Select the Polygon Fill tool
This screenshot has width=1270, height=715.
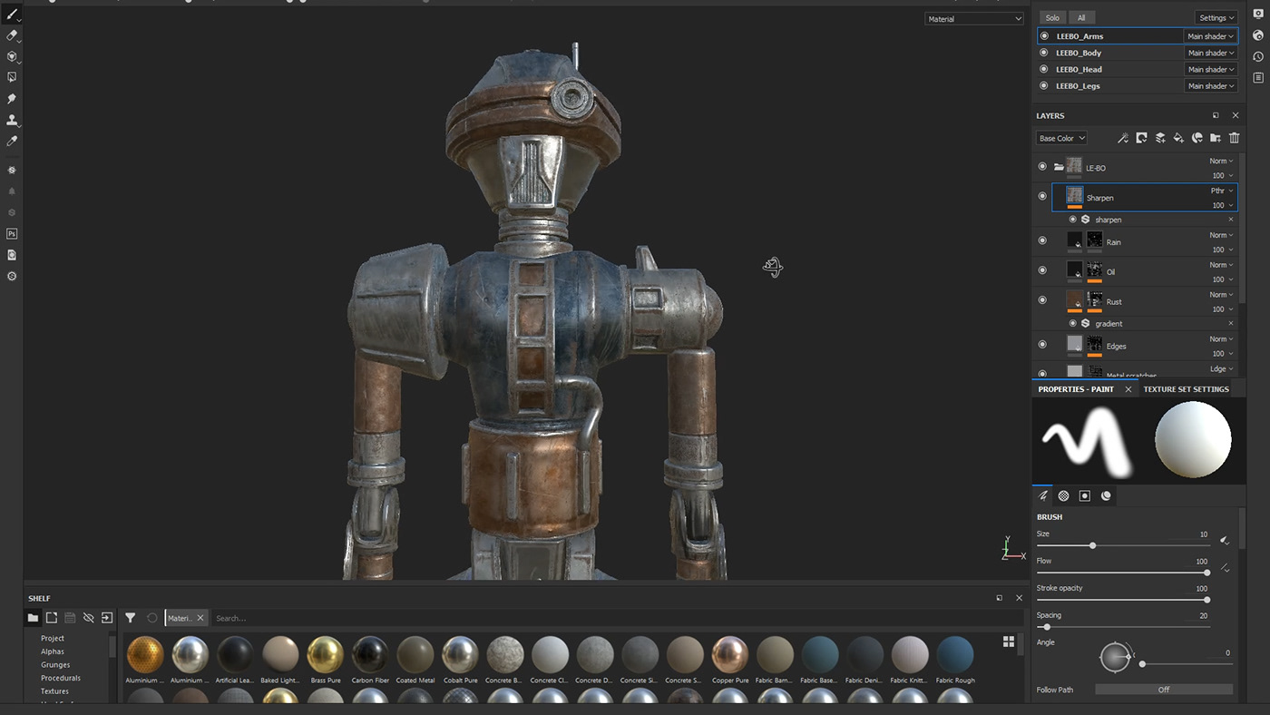pyautogui.click(x=12, y=77)
